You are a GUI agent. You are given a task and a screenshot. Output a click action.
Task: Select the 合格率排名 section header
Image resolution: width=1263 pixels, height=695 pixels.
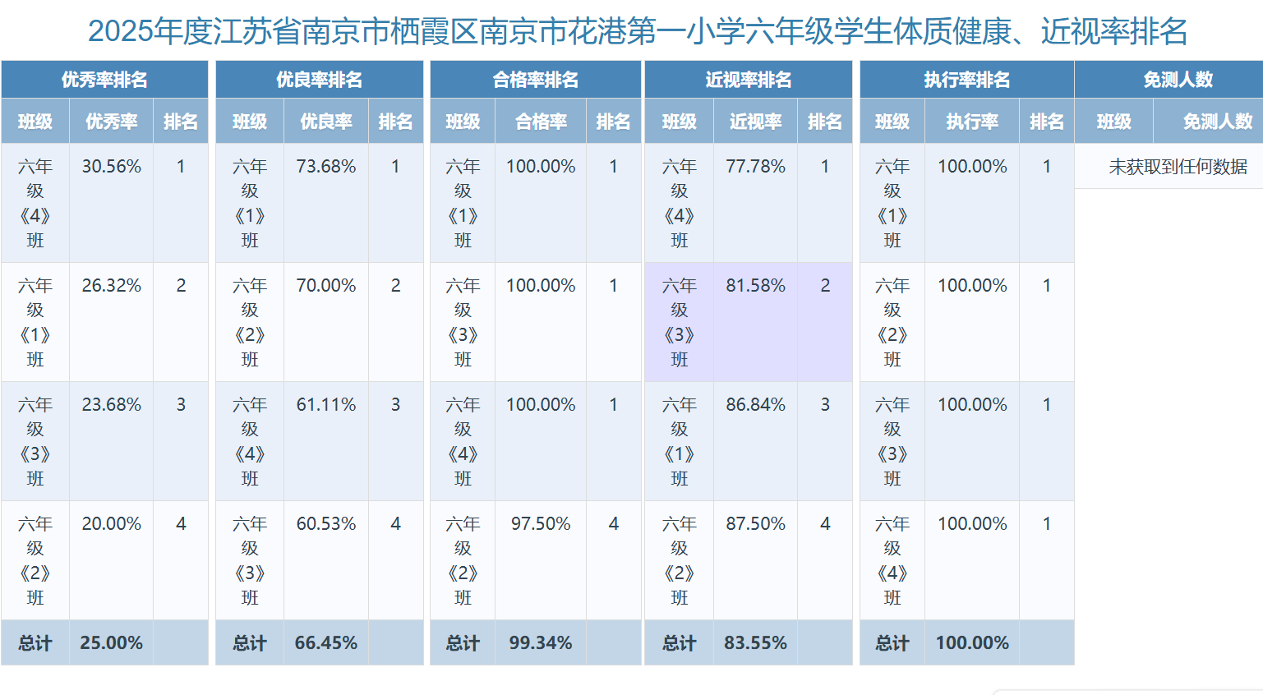(x=535, y=80)
